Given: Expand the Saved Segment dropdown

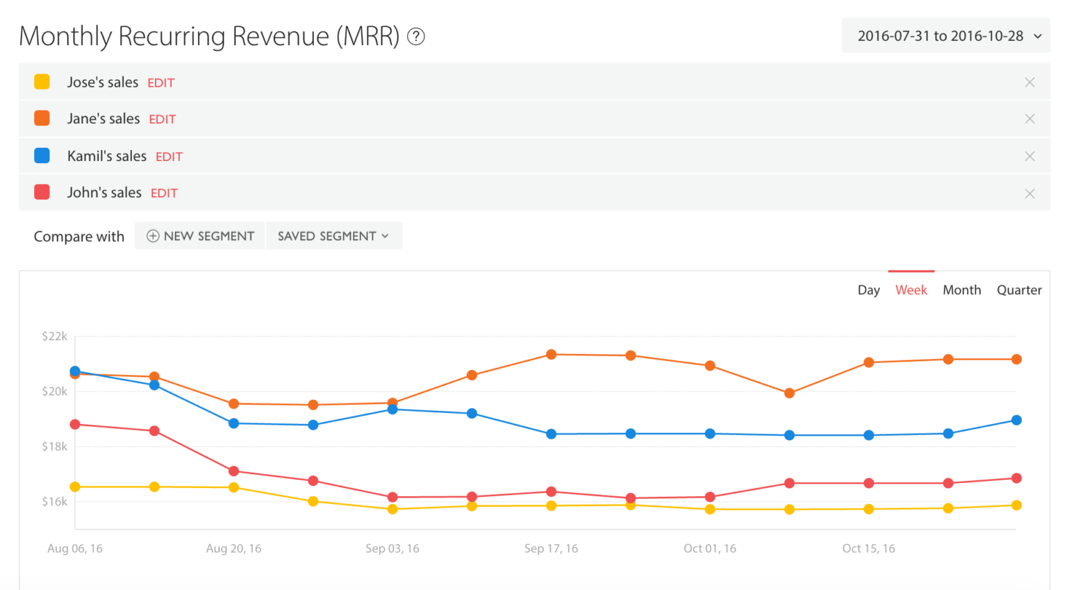Looking at the screenshot, I should 333,236.
